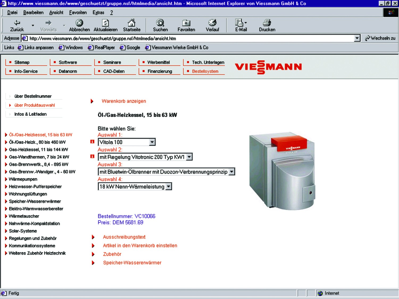This screenshot has height=299, width=399.
Task: Open the Bearbeiten menu
Action: coord(33,13)
